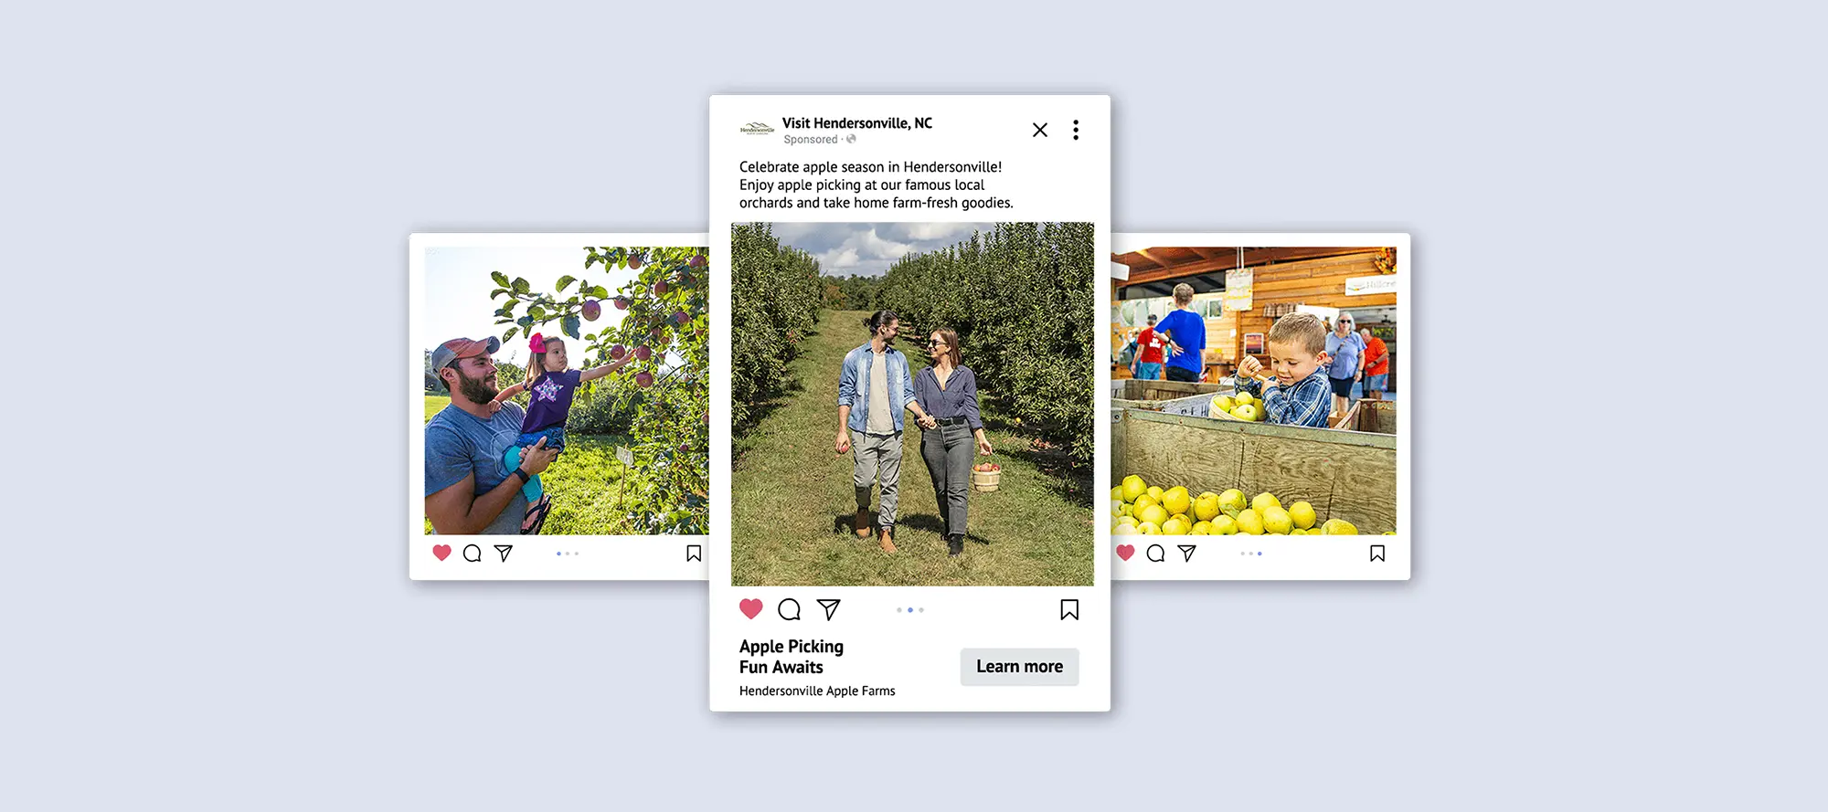Image resolution: width=1828 pixels, height=812 pixels.
Task: Open the couple walking orchard photo
Action: coord(912,404)
